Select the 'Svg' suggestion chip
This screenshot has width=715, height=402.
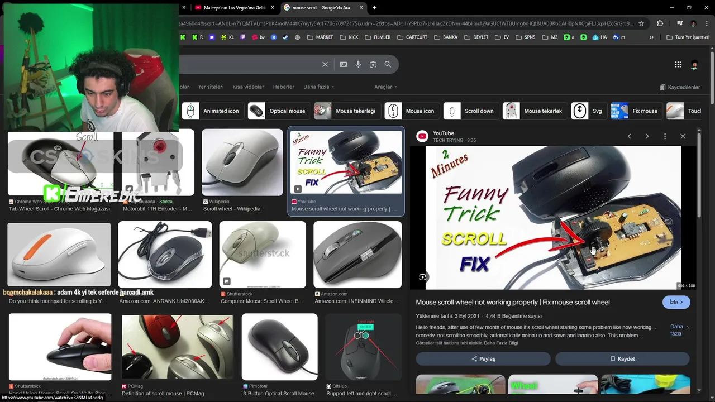tap(589, 111)
